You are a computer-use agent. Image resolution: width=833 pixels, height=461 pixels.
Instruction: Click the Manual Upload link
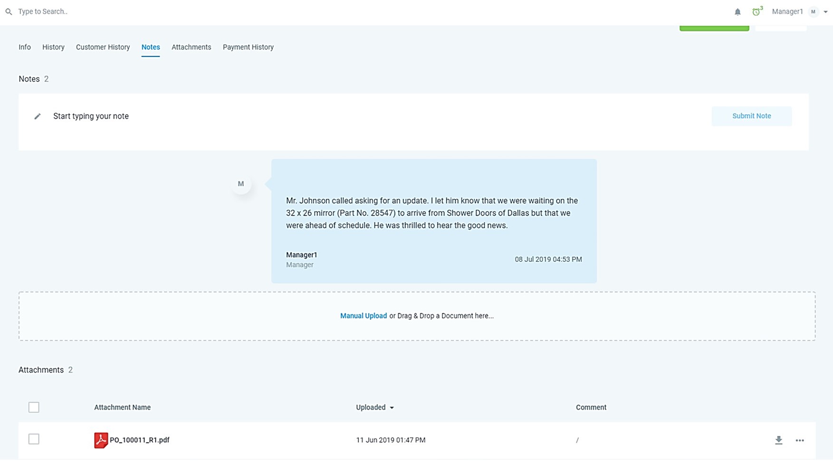coord(363,316)
